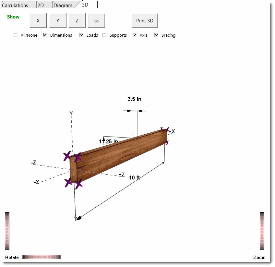Enable the Supports checkbox
The image size is (275, 267).
(x=104, y=35)
